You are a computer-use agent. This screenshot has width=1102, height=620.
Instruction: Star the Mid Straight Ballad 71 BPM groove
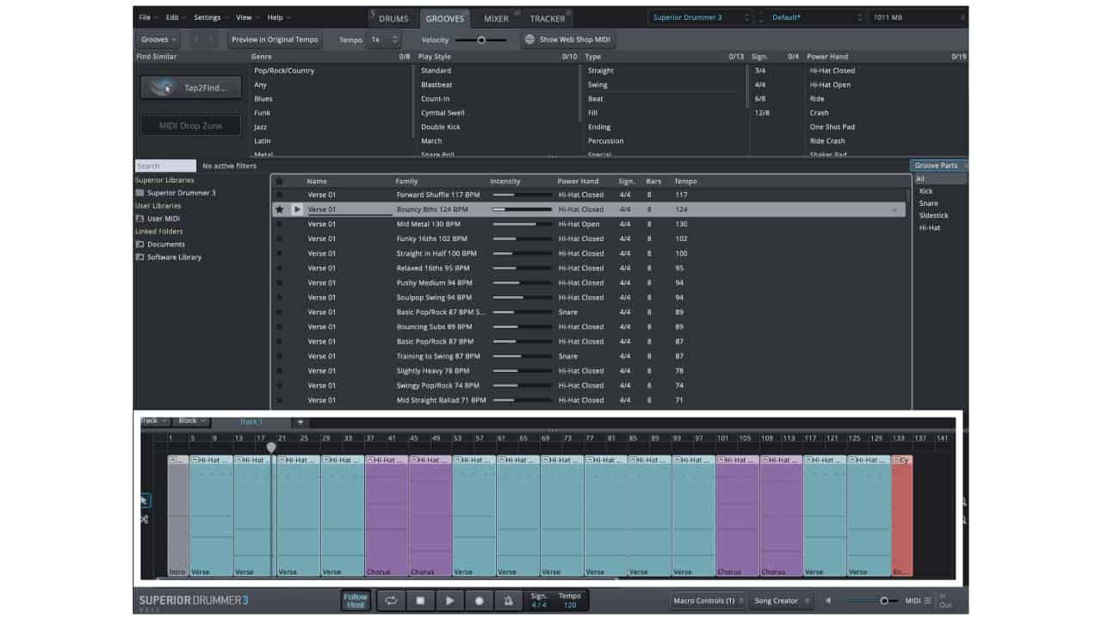pyautogui.click(x=279, y=400)
